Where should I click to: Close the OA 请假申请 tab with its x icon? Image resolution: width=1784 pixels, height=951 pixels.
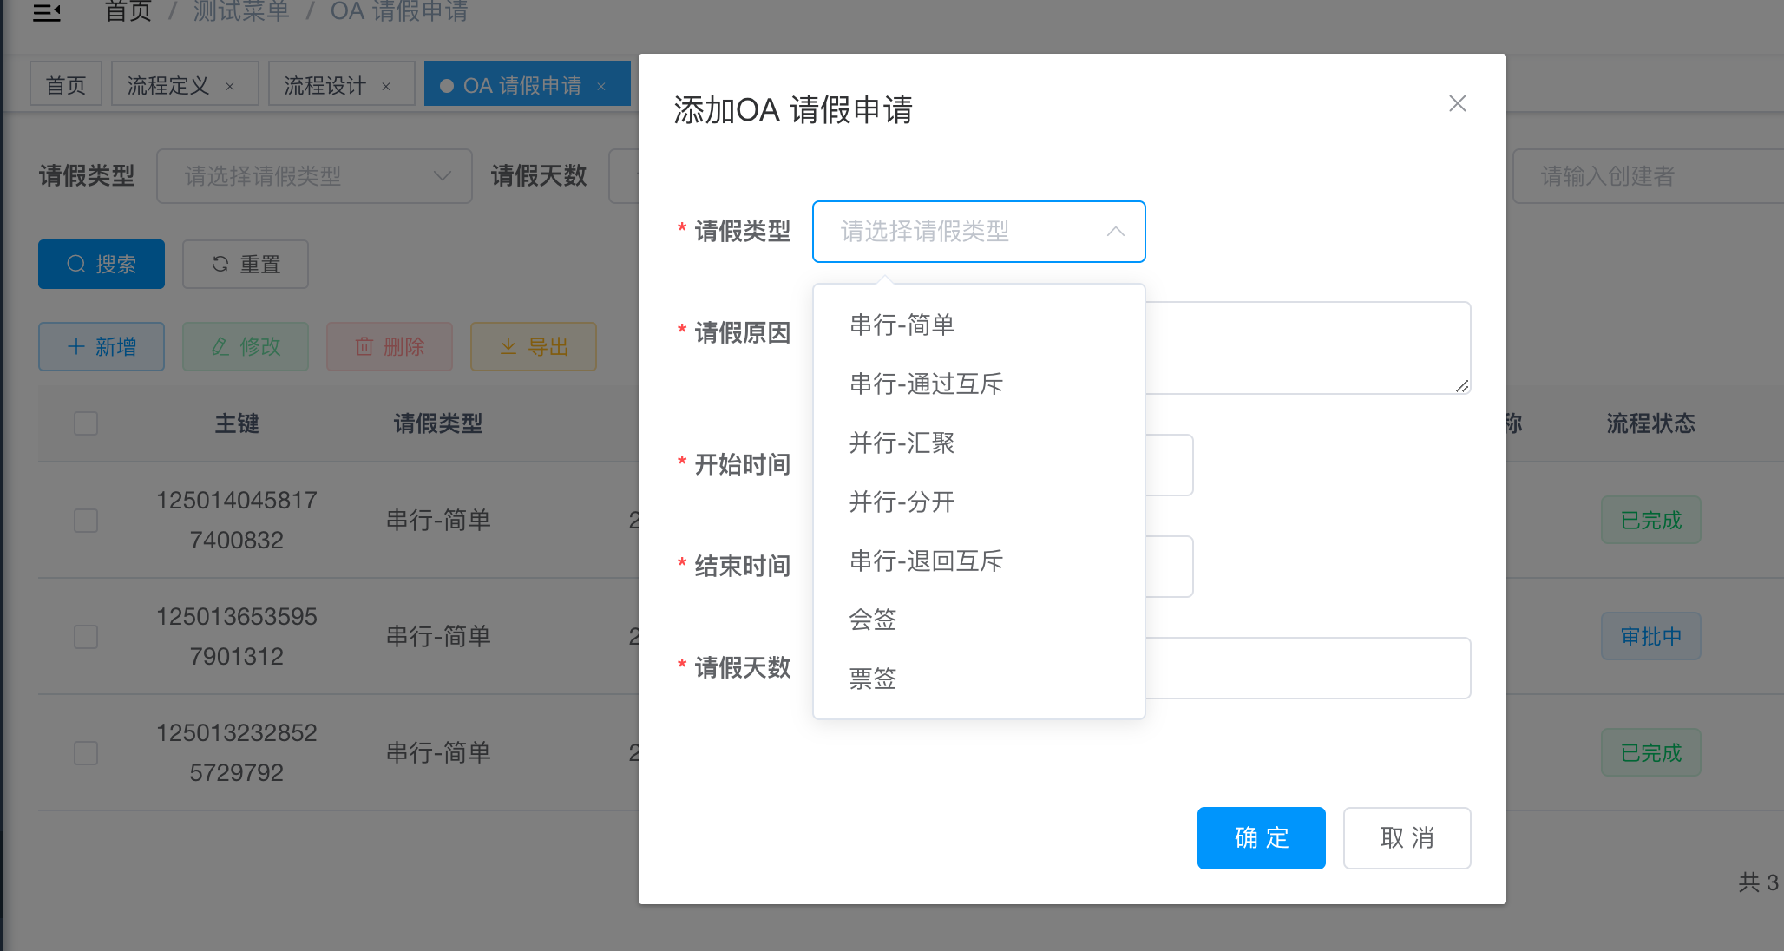601,86
